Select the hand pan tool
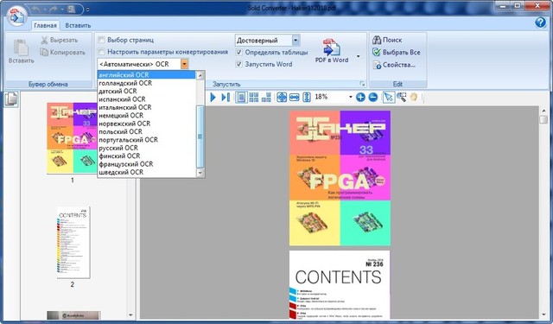The width and height of the screenshot is (553, 324). (x=414, y=97)
